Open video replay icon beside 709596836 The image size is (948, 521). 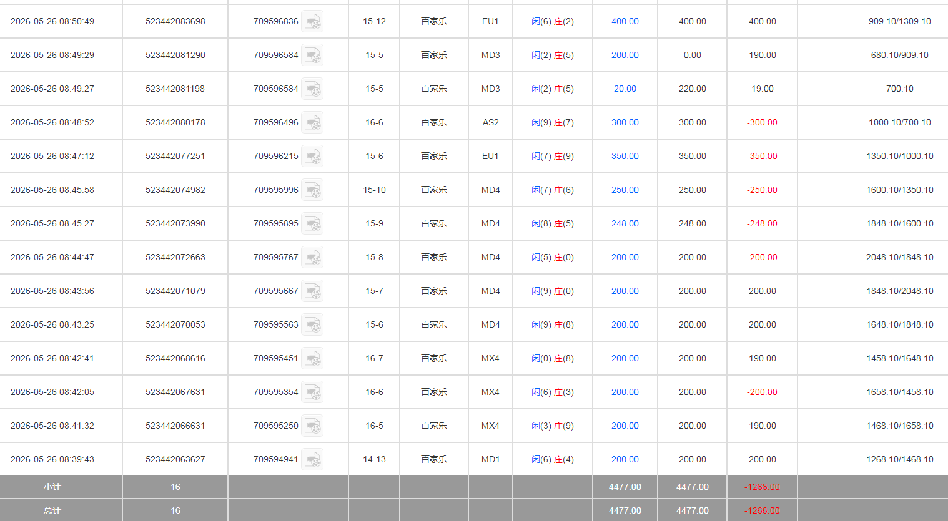click(x=313, y=22)
